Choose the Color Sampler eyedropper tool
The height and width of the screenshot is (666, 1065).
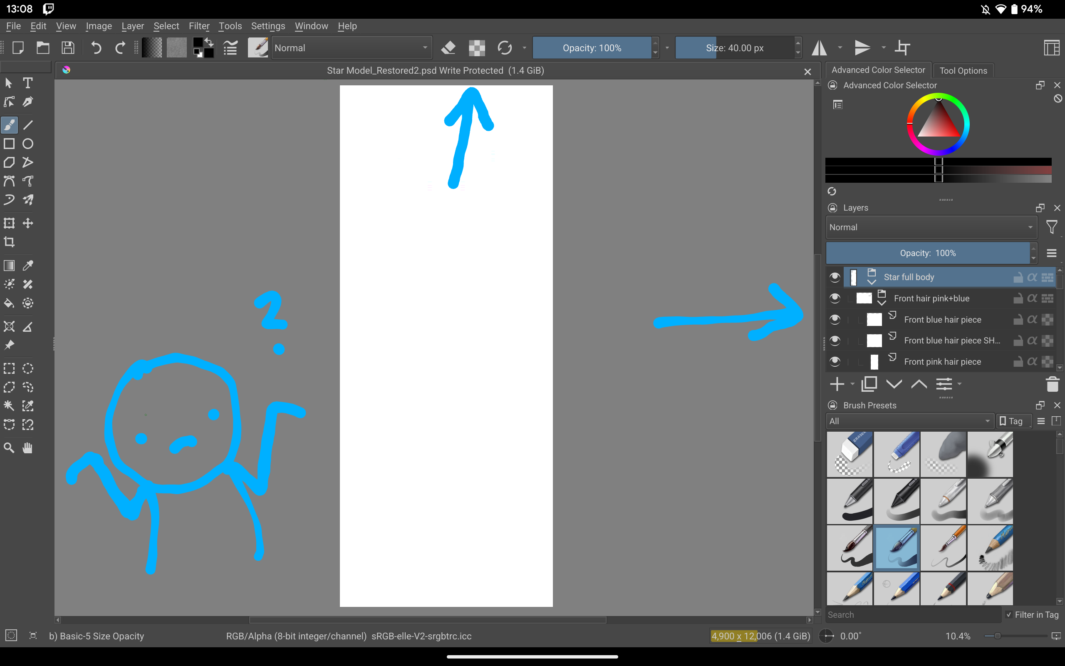tap(28, 265)
